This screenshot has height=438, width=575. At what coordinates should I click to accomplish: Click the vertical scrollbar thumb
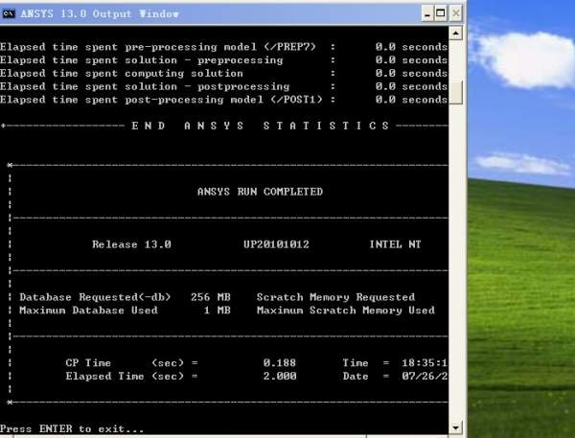tap(455, 92)
